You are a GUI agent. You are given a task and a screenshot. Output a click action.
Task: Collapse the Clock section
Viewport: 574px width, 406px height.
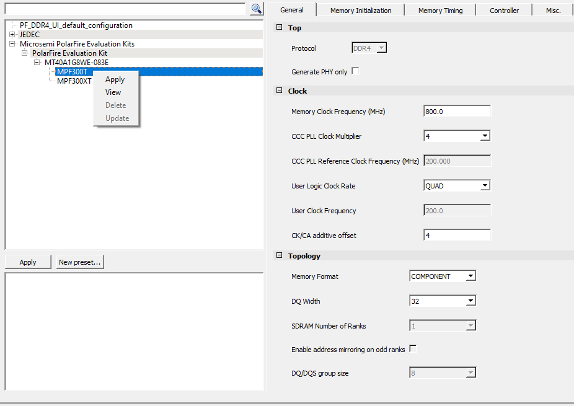[279, 91]
